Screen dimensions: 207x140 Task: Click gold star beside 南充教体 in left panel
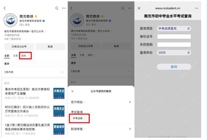tap(36, 16)
